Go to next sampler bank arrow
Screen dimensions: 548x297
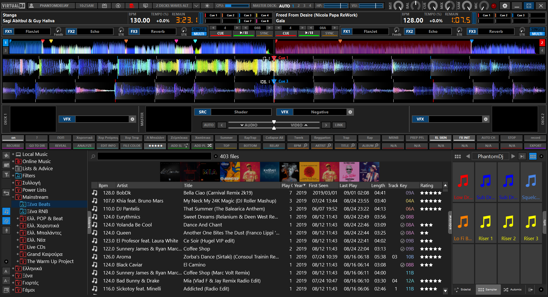point(513,156)
